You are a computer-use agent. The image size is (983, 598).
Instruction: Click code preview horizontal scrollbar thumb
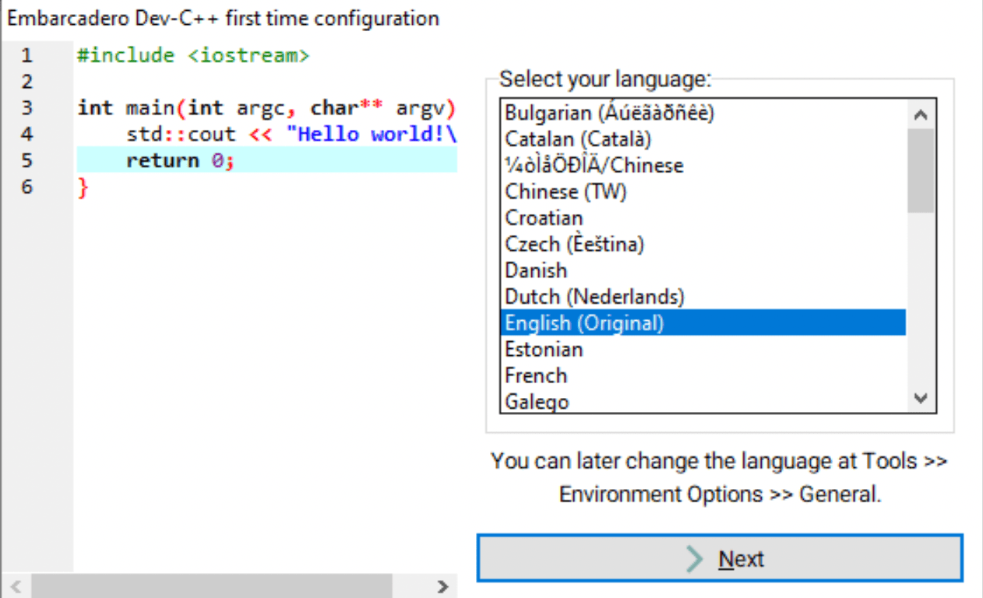(x=212, y=586)
